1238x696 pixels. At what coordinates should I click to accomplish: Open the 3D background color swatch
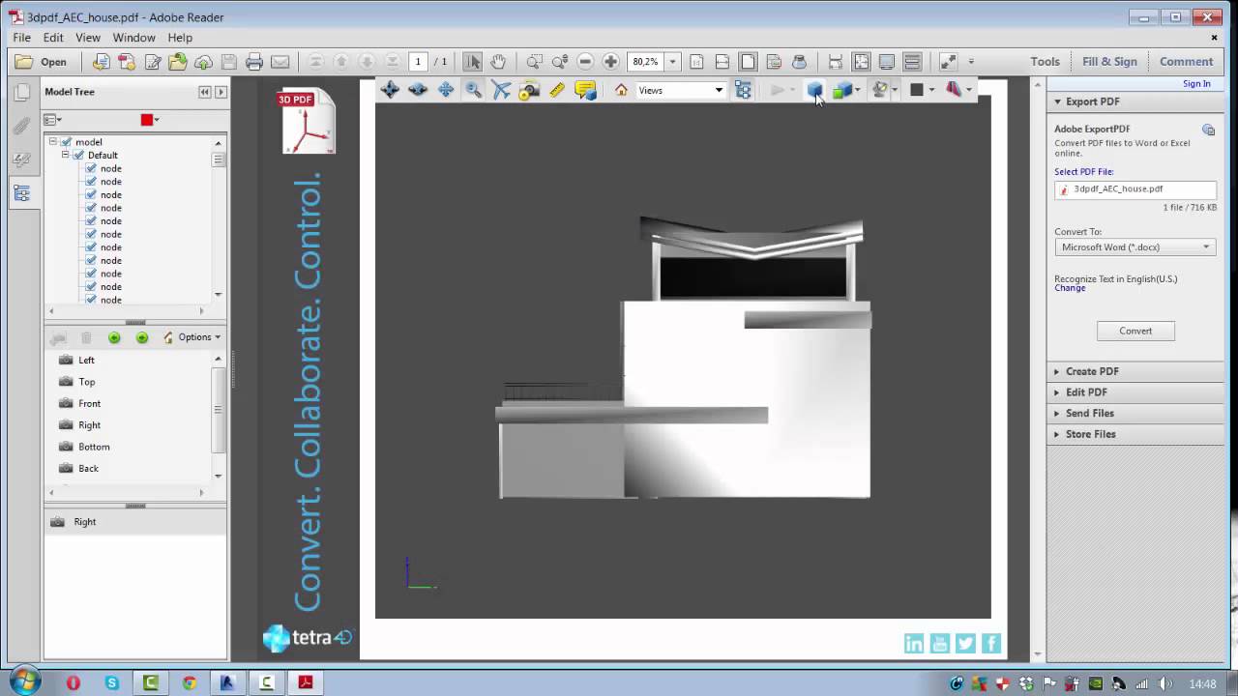click(x=917, y=90)
